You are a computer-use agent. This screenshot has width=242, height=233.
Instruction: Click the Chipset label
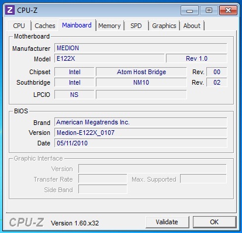pos(40,72)
